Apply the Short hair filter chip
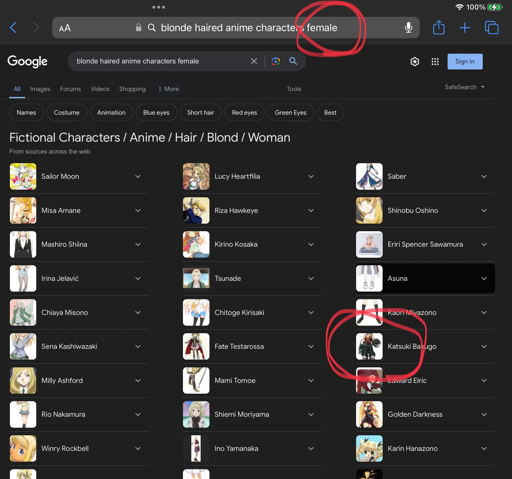Image resolution: width=512 pixels, height=479 pixels. 201,113
